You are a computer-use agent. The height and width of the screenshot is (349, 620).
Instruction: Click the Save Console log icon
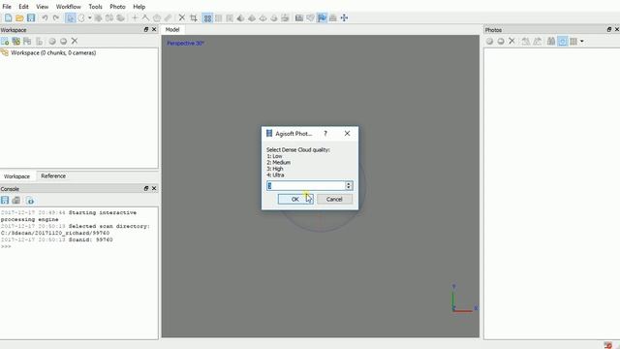click(5, 201)
